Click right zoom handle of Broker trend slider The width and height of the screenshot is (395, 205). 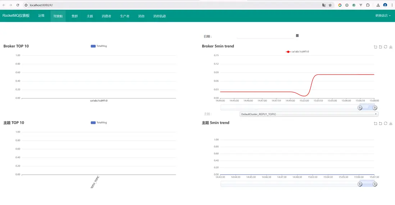click(375, 108)
